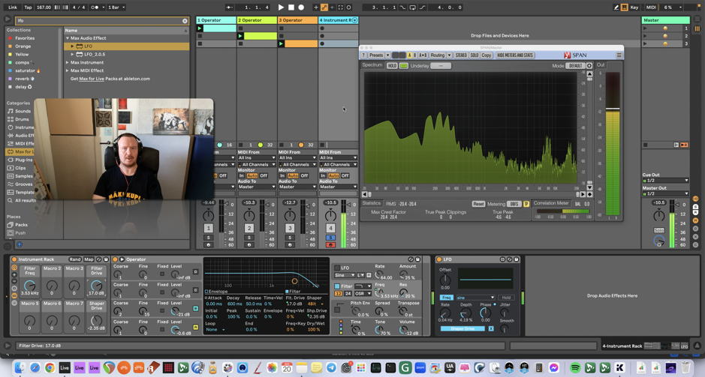Screen dimensions: 705x377
Task: Start playback with the transport Play button
Action: tap(281, 7)
